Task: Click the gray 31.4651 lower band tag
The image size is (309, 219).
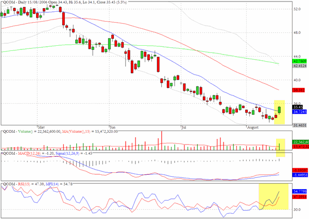Action: pos(300,125)
